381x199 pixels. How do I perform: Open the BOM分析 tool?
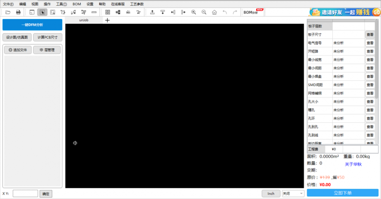(x=253, y=12)
